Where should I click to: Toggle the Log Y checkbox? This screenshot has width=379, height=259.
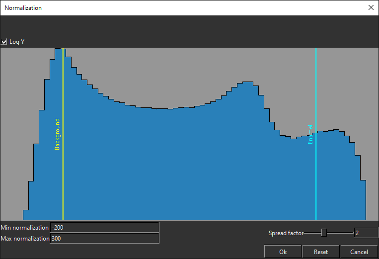[4, 42]
